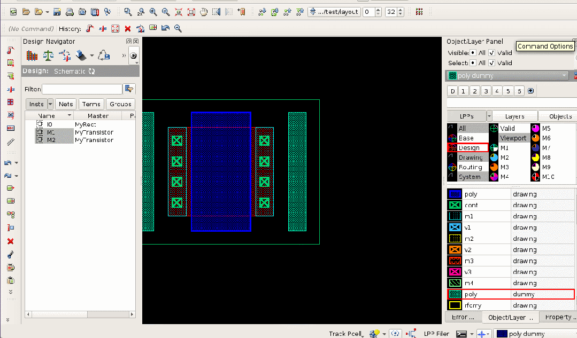Toggle the D layer group button
The height and width of the screenshot is (338, 577).
click(x=452, y=91)
